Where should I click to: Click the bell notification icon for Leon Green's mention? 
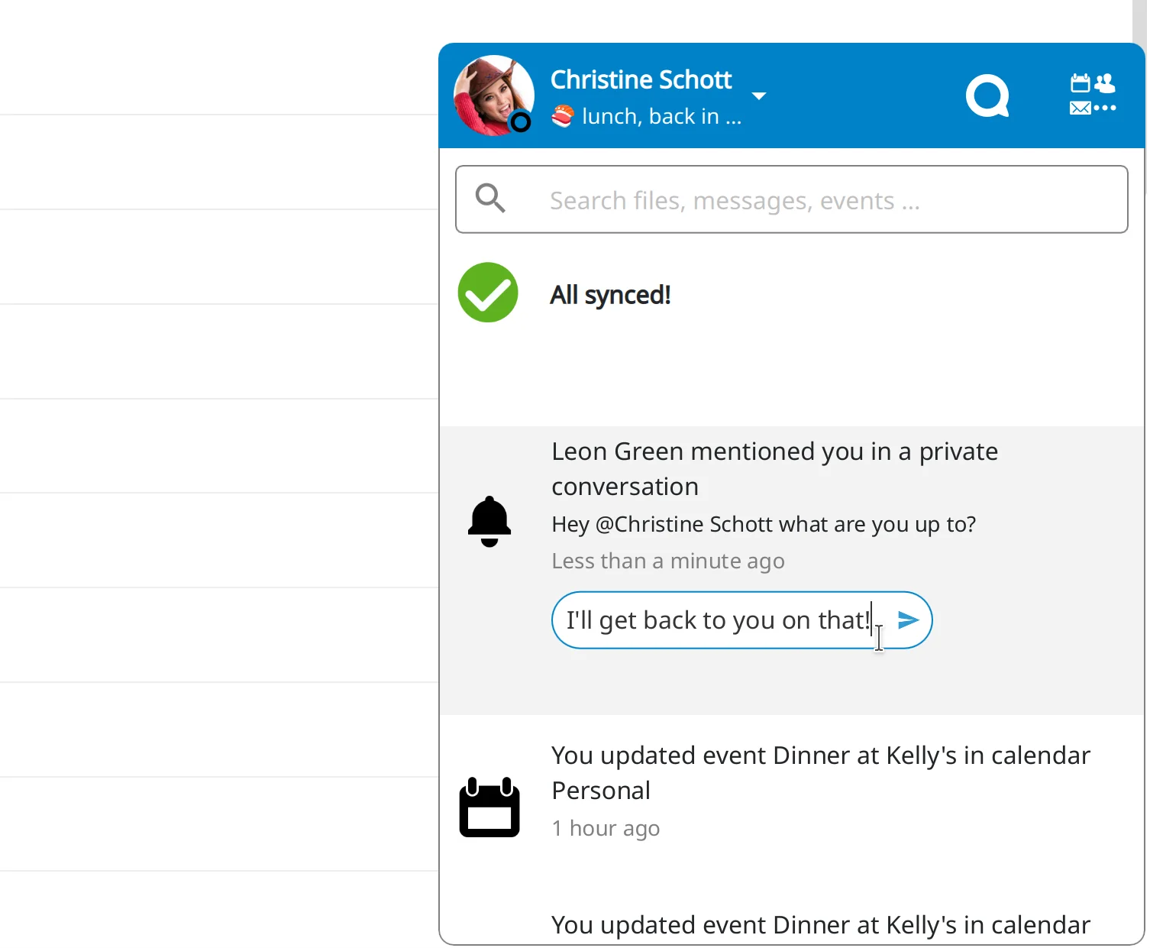489,522
